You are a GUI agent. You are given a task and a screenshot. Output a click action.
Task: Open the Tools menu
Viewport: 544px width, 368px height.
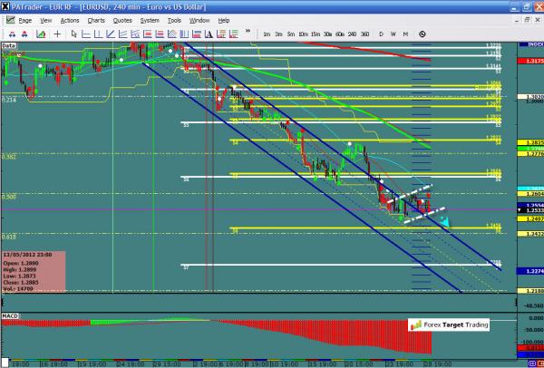click(x=175, y=19)
